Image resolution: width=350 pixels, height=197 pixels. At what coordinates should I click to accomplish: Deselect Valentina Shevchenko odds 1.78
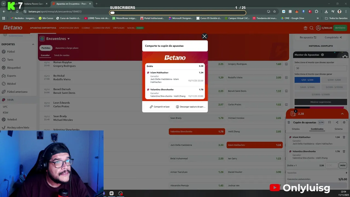click(x=197, y=132)
